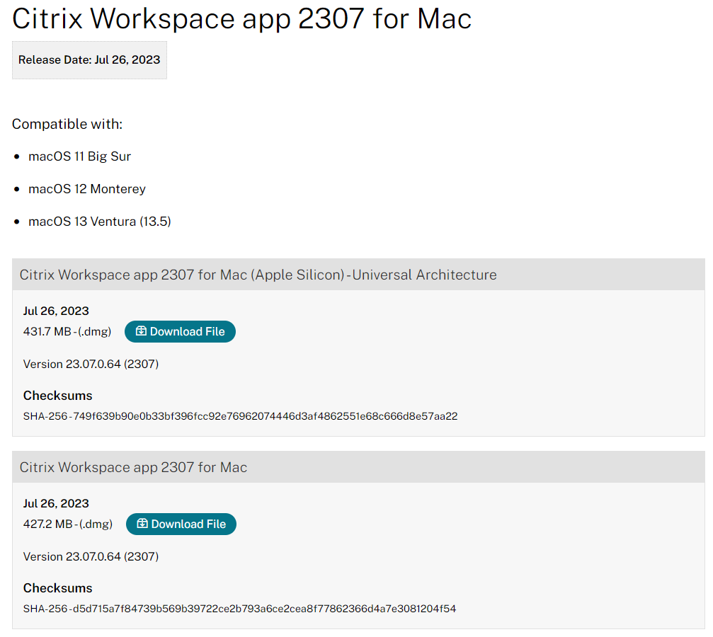Click Version 23.07.0.64 in the lower section
Image resolution: width=713 pixels, height=637 pixels.
coord(91,556)
